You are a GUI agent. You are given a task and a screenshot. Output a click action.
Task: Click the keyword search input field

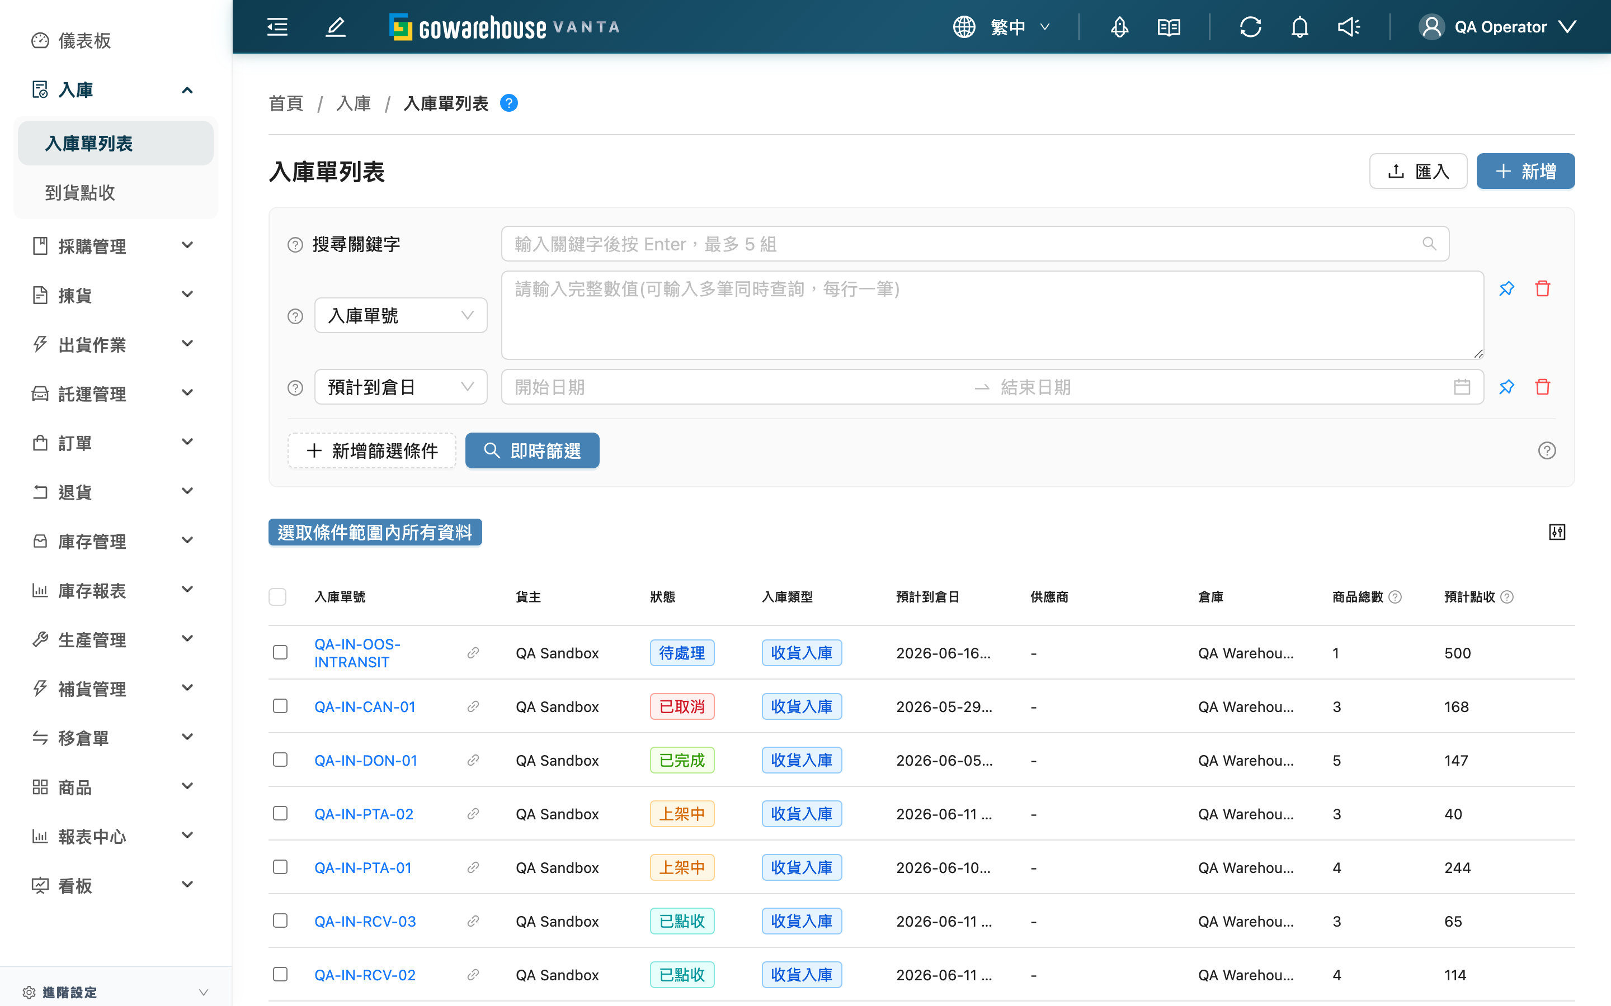[x=974, y=244]
